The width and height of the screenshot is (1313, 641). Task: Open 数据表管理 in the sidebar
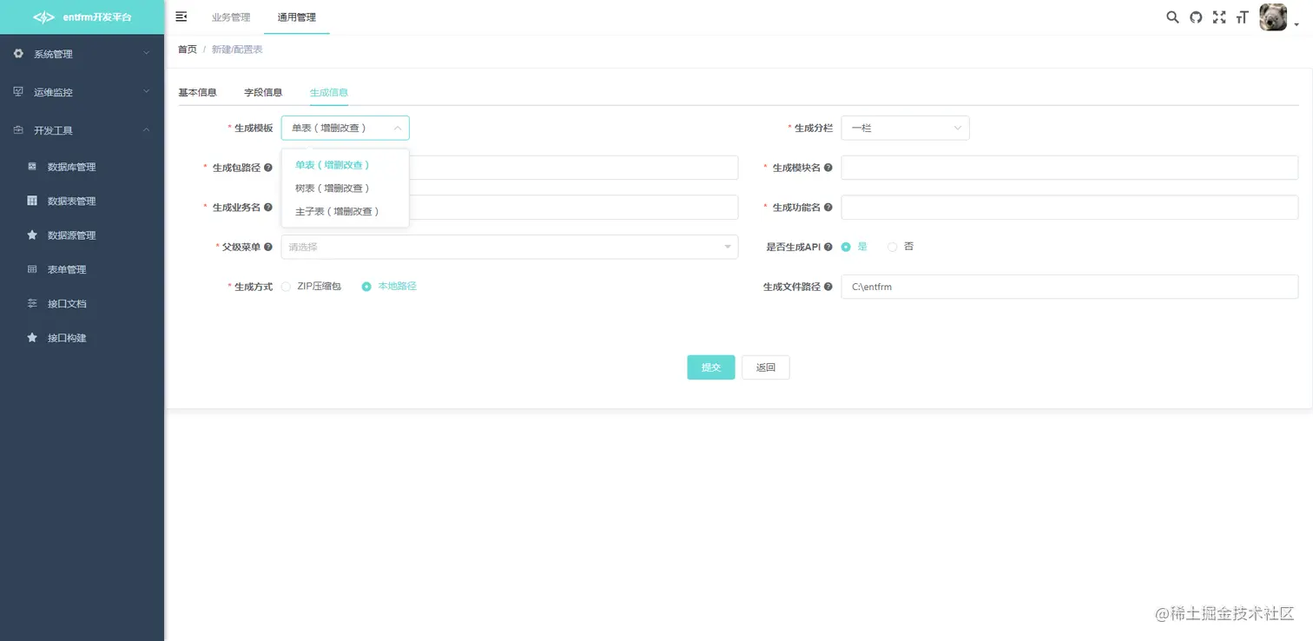pyautogui.click(x=82, y=201)
